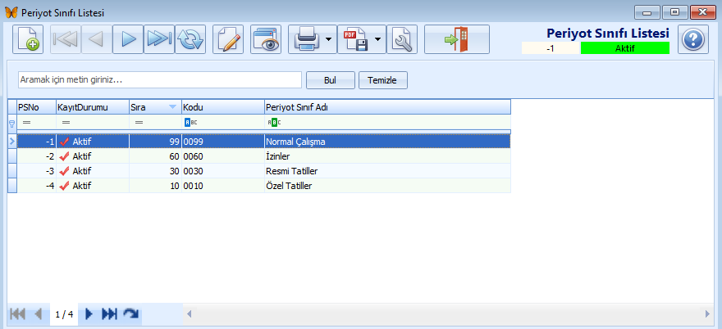
Task: Click the refresh list icon
Action: click(x=190, y=39)
